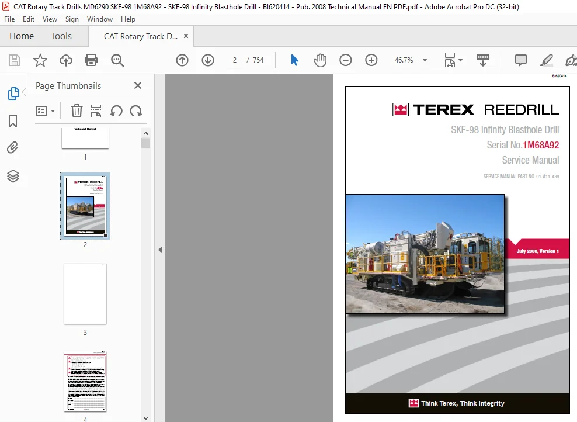This screenshot has width=577, height=422.
Task: Activate the Hand pan tool
Action: pyautogui.click(x=320, y=60)
